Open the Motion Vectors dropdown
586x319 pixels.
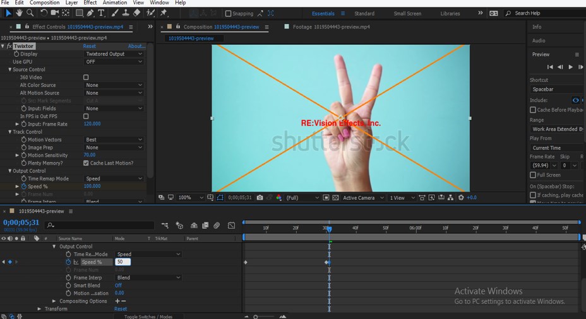tap(114, 140)
